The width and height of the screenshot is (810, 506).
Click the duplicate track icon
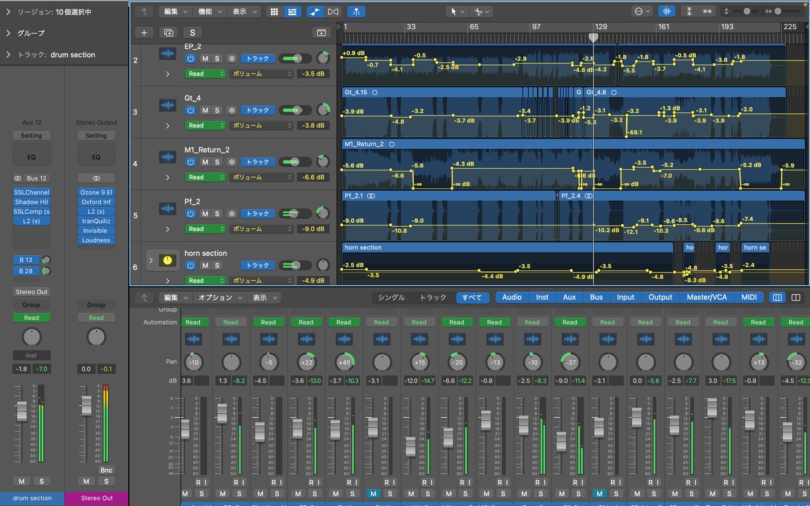tap(169, 32)
